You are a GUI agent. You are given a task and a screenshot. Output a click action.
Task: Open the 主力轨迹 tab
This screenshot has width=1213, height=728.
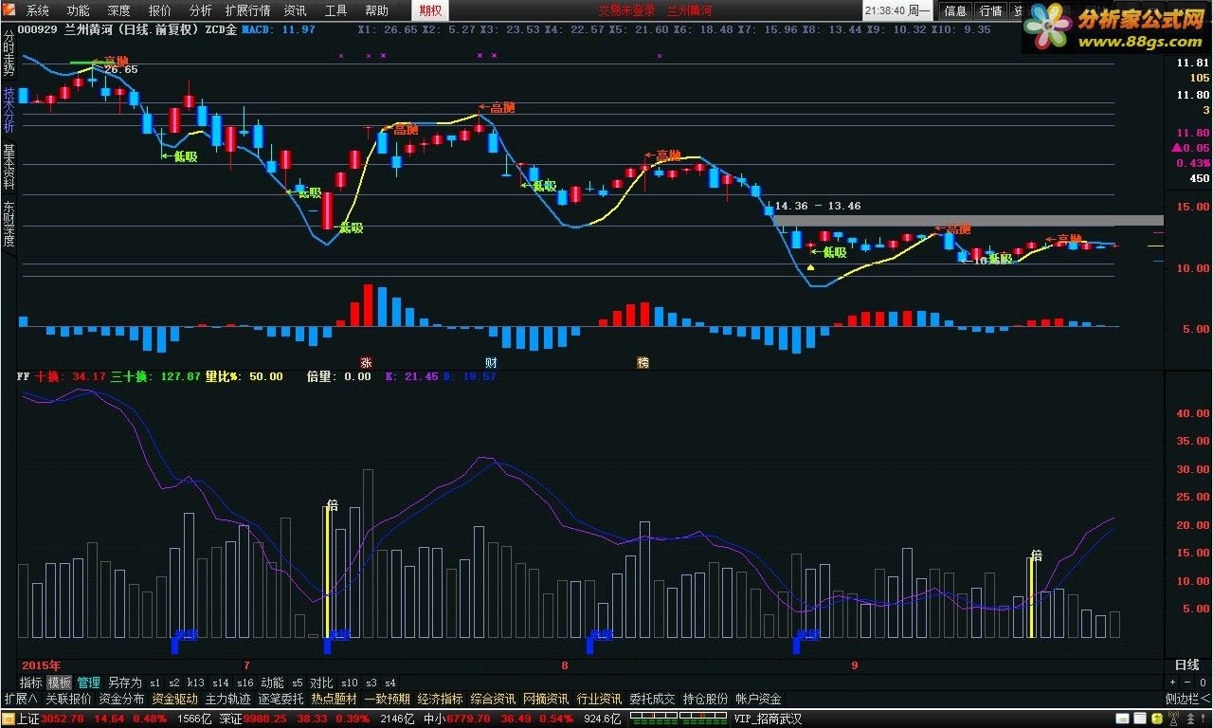227,699
